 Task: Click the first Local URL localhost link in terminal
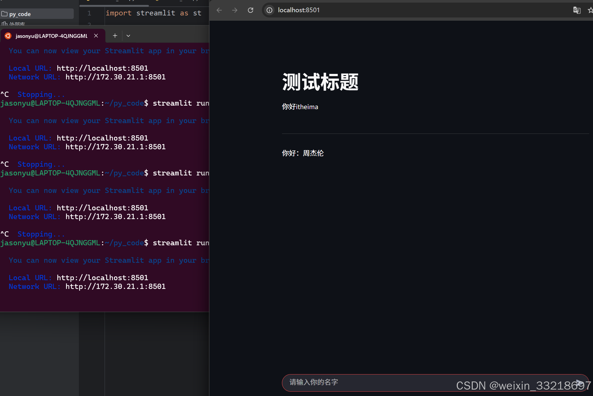point(102,68)
